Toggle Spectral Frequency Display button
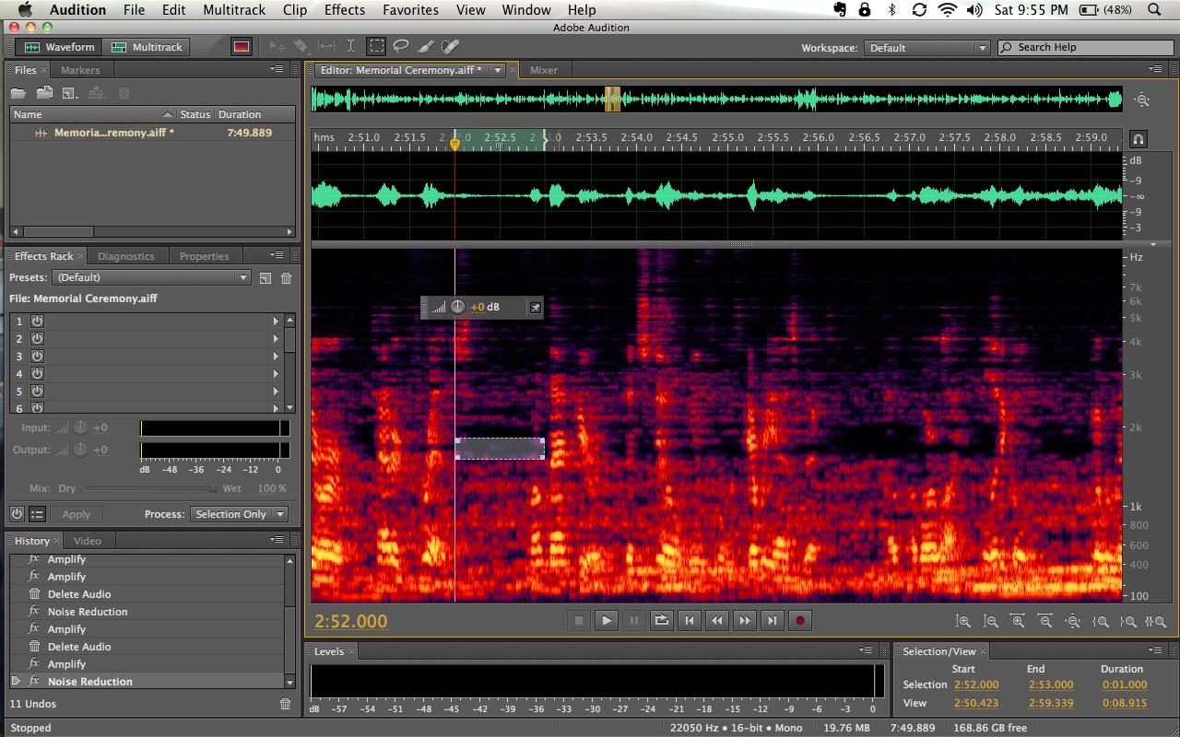The width and height of the screenshot is (1180, 737). point(242,47)
